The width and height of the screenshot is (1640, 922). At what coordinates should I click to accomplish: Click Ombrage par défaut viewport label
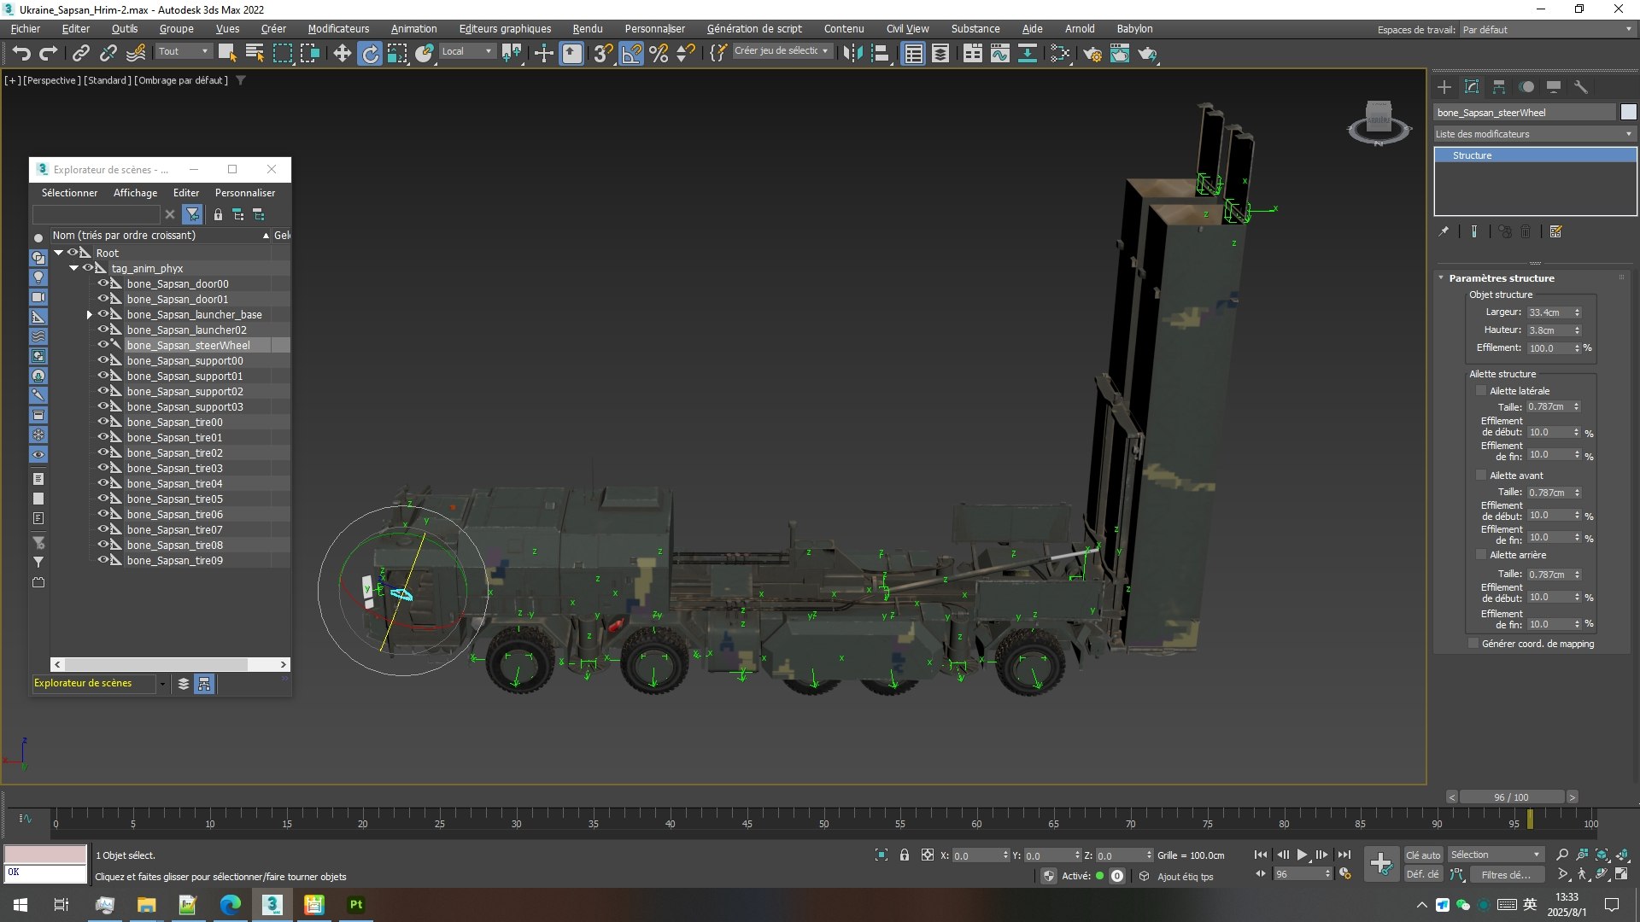[181, 80]
